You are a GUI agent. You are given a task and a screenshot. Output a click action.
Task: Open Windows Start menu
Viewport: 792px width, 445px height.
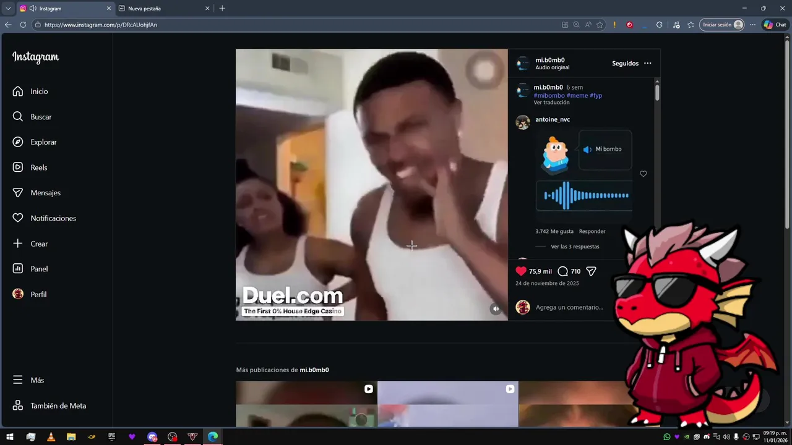click(x=10, y=437)
